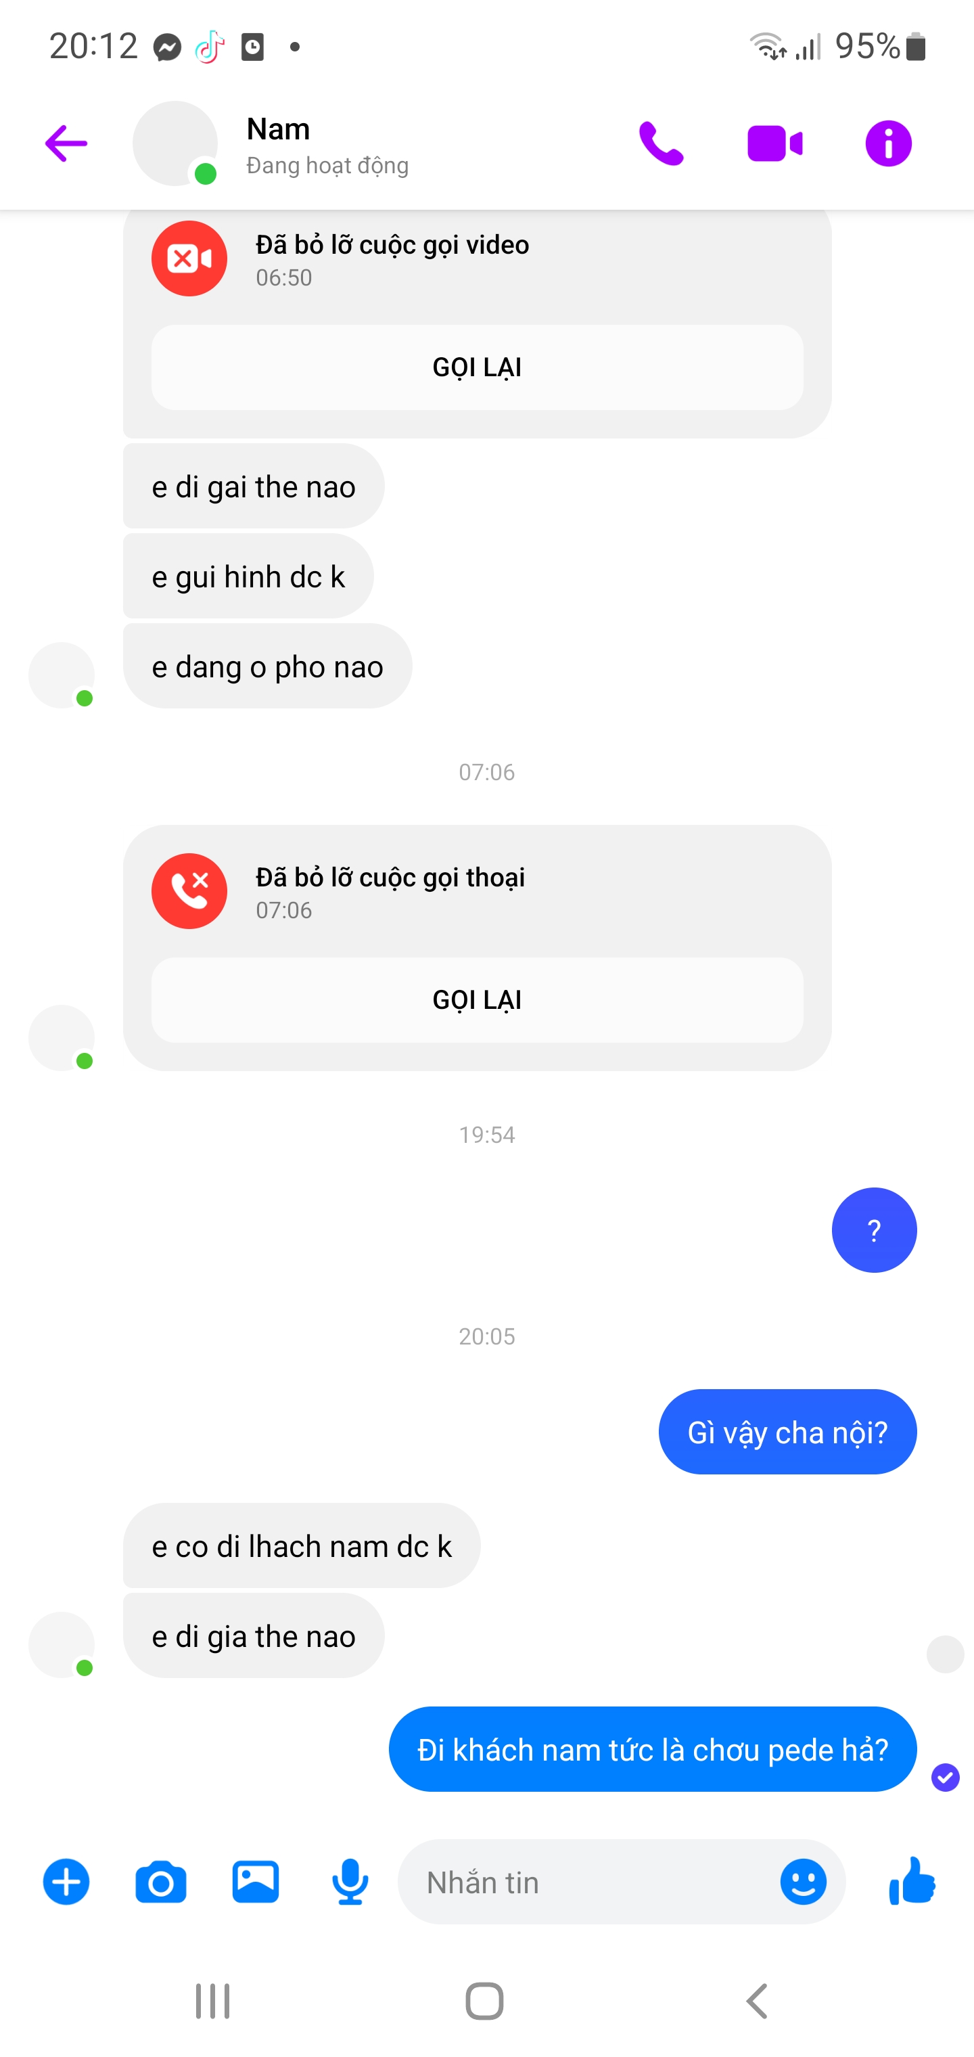
Task: Tap the 'e co di lhach nam dc k' message
Action: (x=302, y=1546)
